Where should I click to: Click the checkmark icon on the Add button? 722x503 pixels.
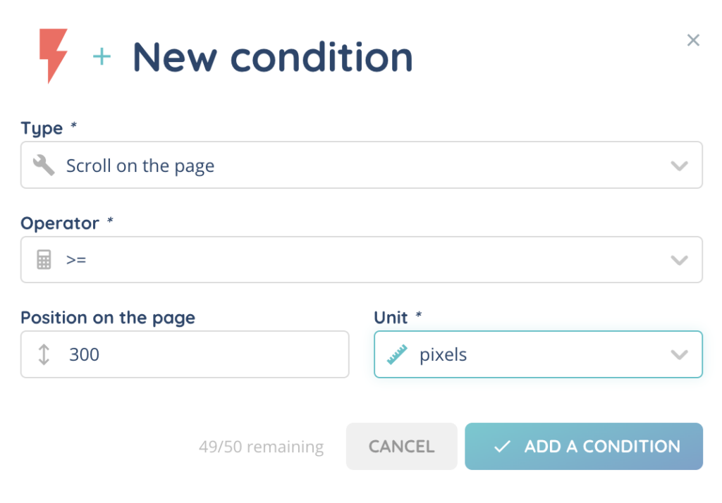click(502, 447)
